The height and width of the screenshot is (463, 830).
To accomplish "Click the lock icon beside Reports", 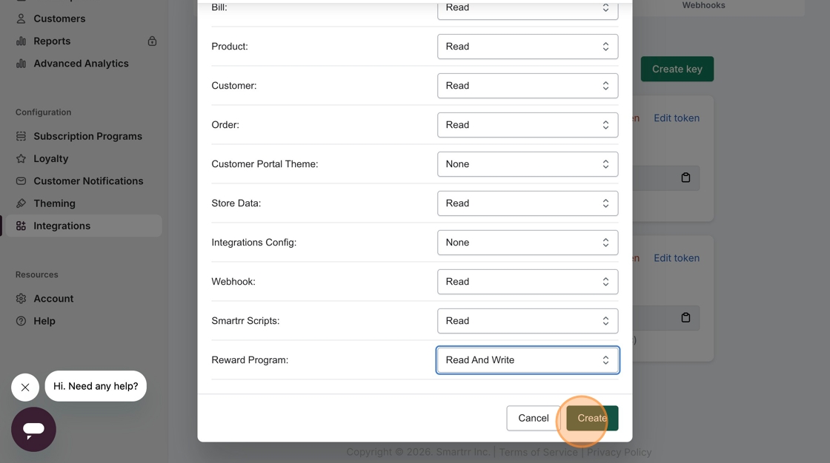I will tap(152, 41).
